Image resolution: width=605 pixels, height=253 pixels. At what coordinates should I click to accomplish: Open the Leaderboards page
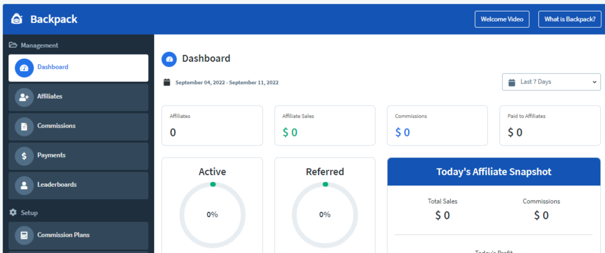click(78, 186)
